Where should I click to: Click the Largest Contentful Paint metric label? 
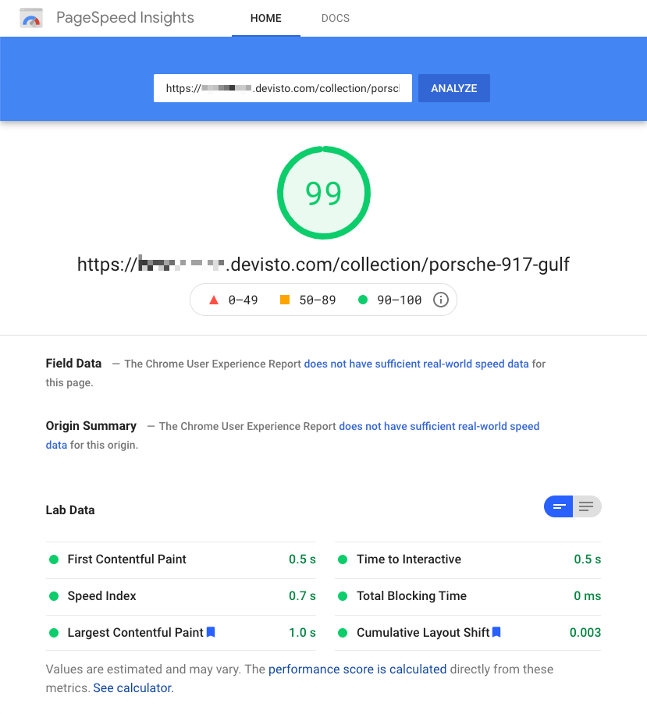[x=135, y=633]
